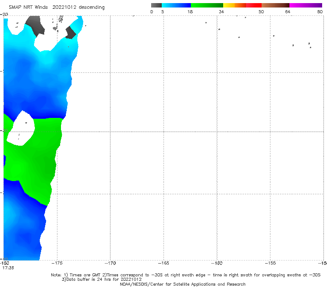This screenshot has height=287, width=327.
Task: Click the cyan-blue 5-18 segment of the color bar
Action: point(176,5)
